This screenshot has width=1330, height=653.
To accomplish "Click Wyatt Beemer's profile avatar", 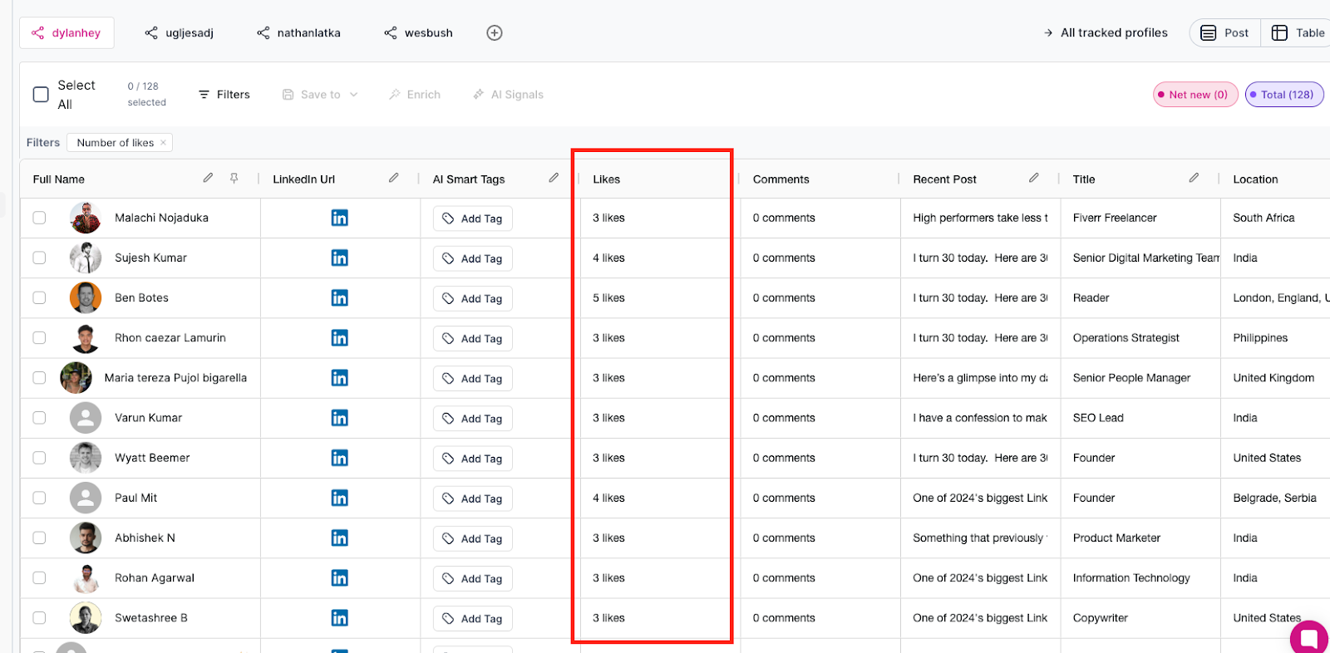I will point(86,458).
